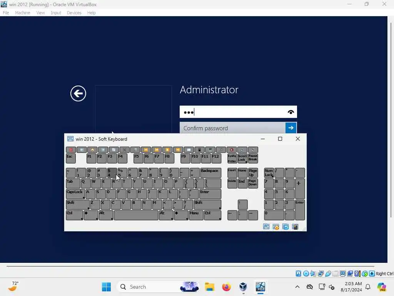Click VirtualBox recording indicator

[x=350, y=273]
